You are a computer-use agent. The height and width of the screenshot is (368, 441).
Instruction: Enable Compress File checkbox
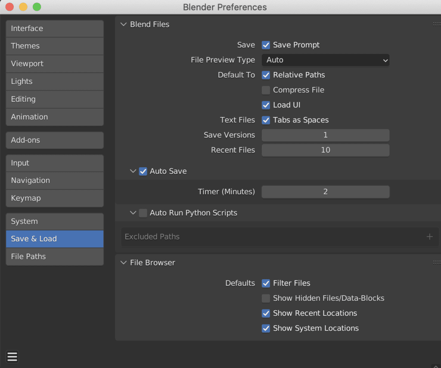coord(266,90)
